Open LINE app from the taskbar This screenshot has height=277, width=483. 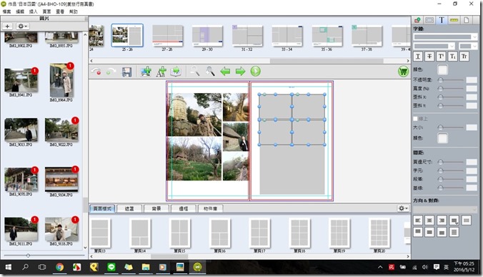point(111,267)
